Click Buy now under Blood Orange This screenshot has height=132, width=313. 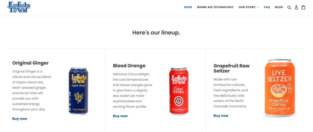coord(120,116)
